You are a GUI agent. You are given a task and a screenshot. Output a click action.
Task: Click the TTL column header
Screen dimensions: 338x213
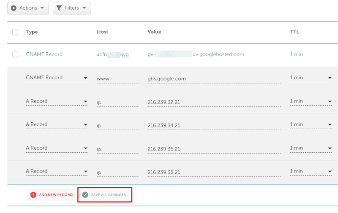point(294,32)
